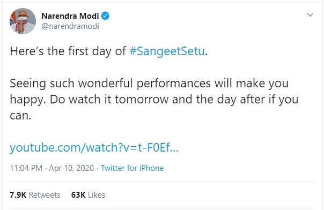Visit the @narendramodi handle

click(x=70, y=26)
